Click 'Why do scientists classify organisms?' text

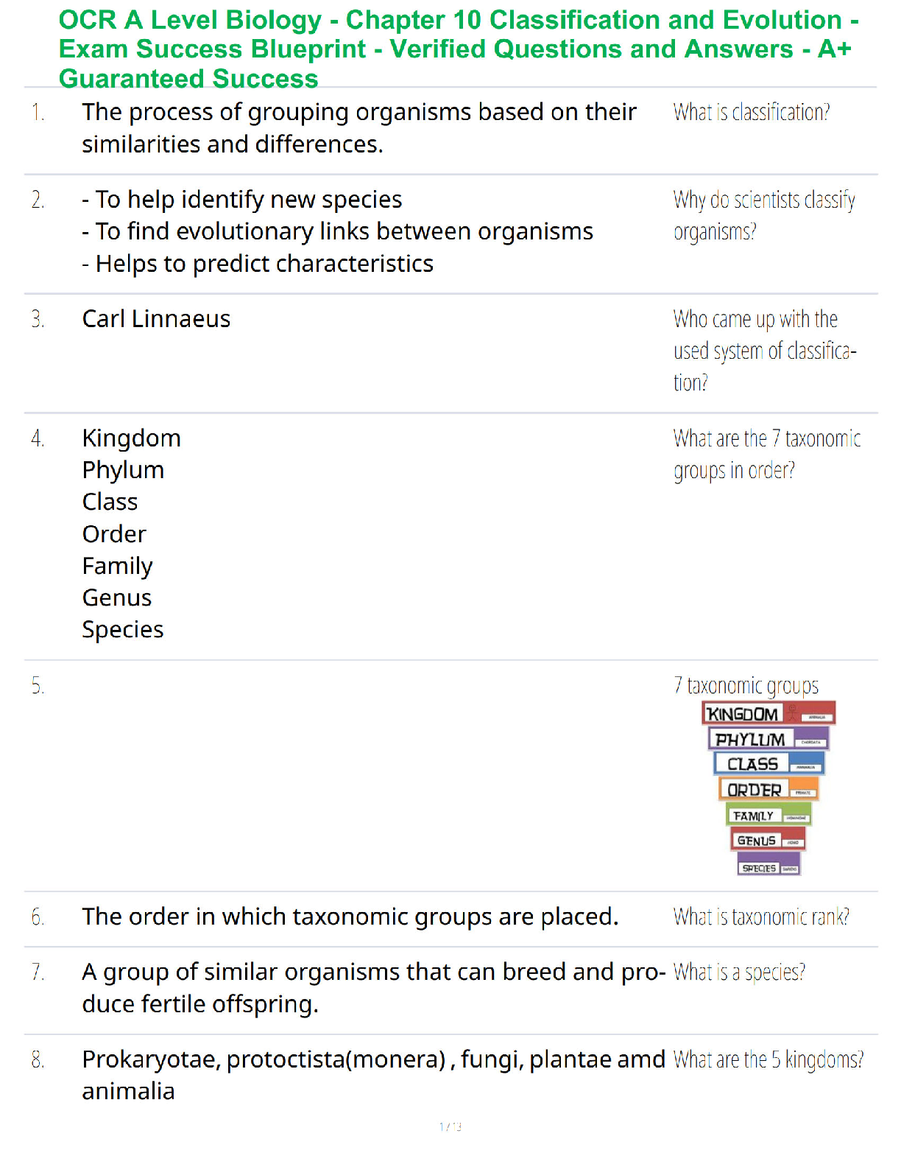764,216
